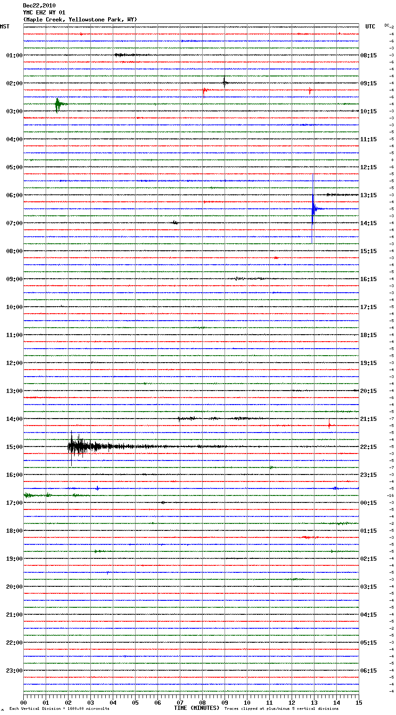Click the 18:15 UTC time label

click(x=369, y=335)
